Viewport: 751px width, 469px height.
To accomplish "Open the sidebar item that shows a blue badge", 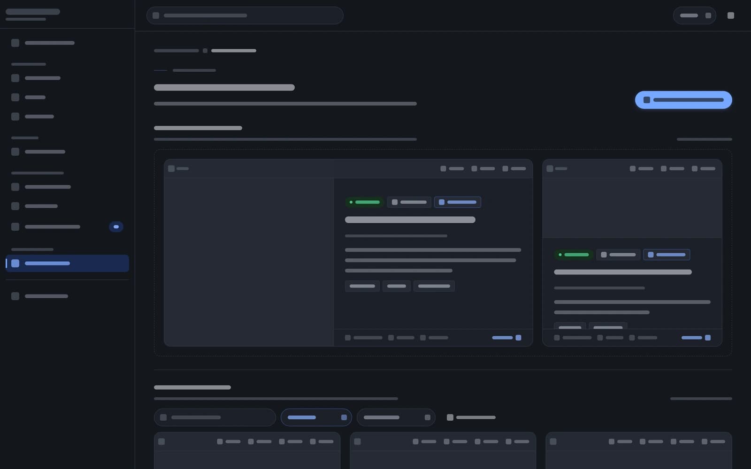I will click(x=67, y=227).
